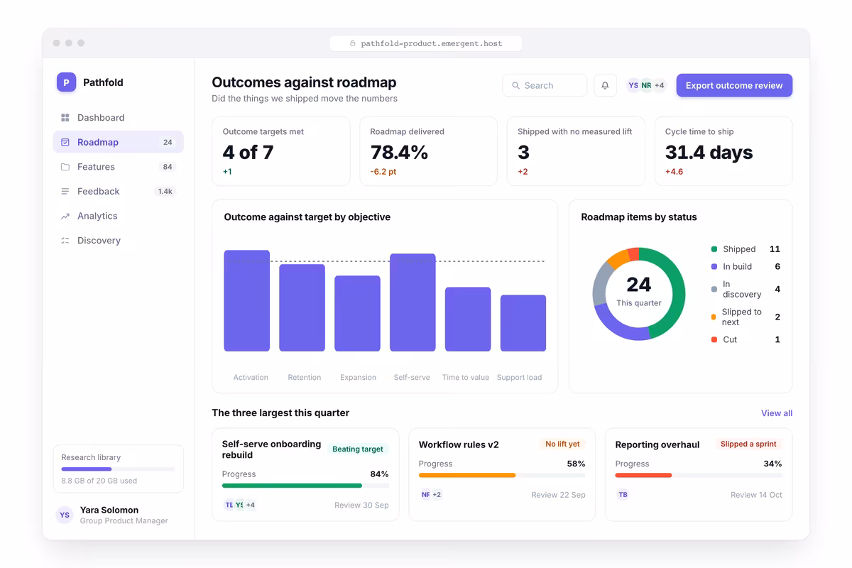Click the +4 collaborators badge in header

[660, 85]
